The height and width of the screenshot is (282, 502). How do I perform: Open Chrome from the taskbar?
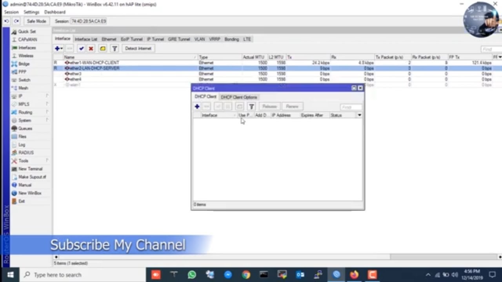246,275
